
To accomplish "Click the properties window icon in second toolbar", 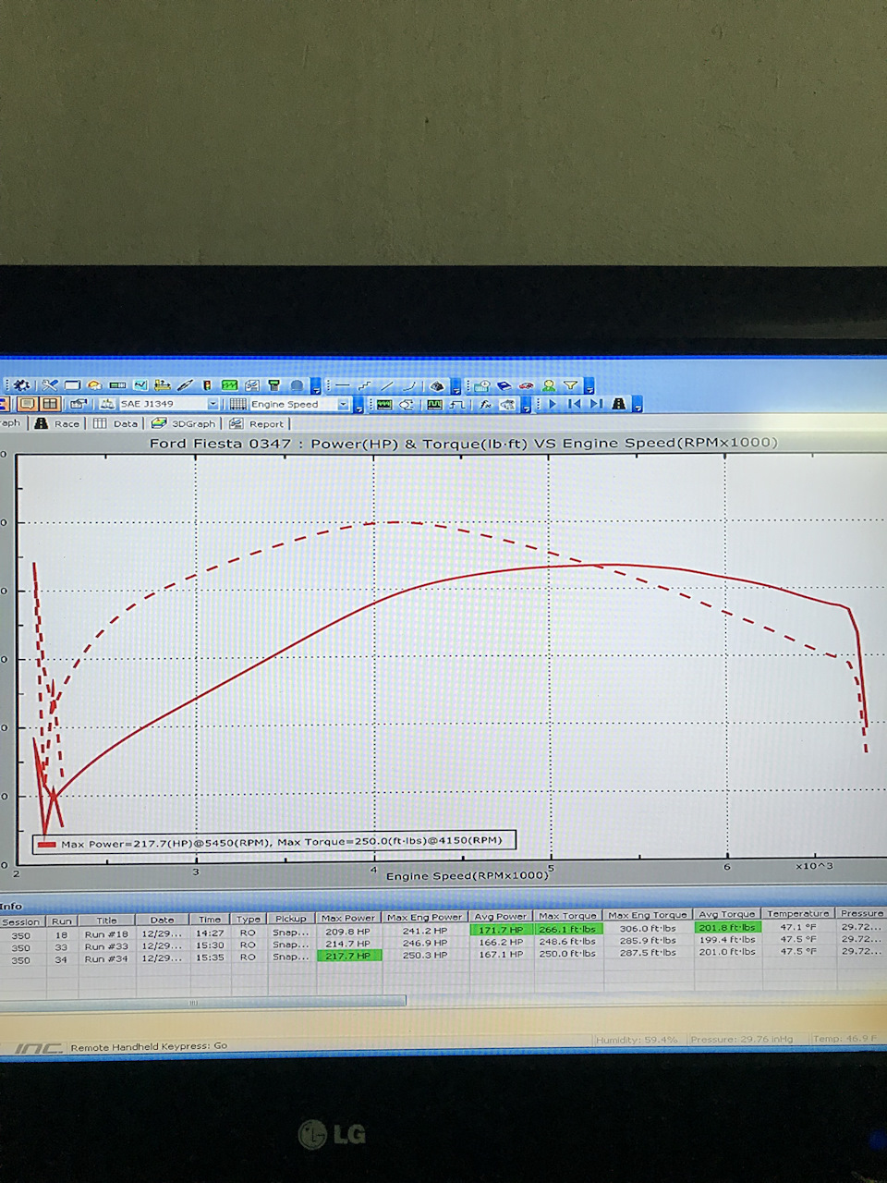I will pos(79,404).
